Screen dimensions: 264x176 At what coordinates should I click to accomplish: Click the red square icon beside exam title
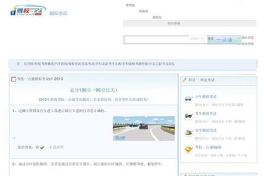pos(14,79)
